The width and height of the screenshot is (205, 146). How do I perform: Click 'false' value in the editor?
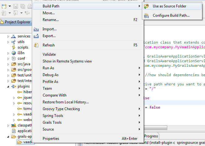(155, 107)
